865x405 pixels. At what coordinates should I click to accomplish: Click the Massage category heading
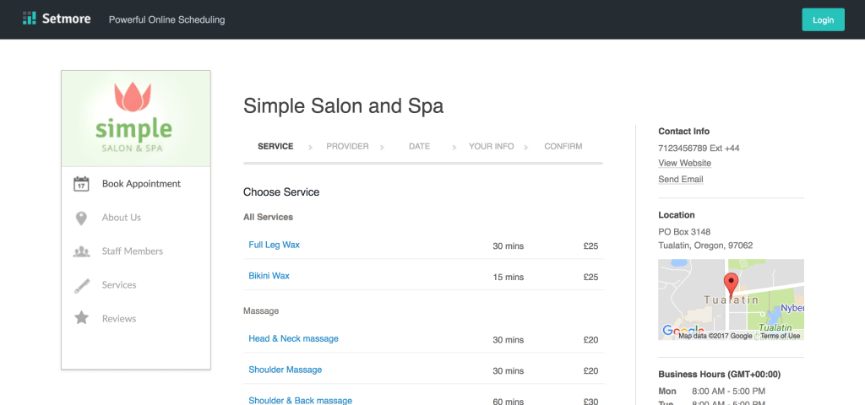click(261, 310)
